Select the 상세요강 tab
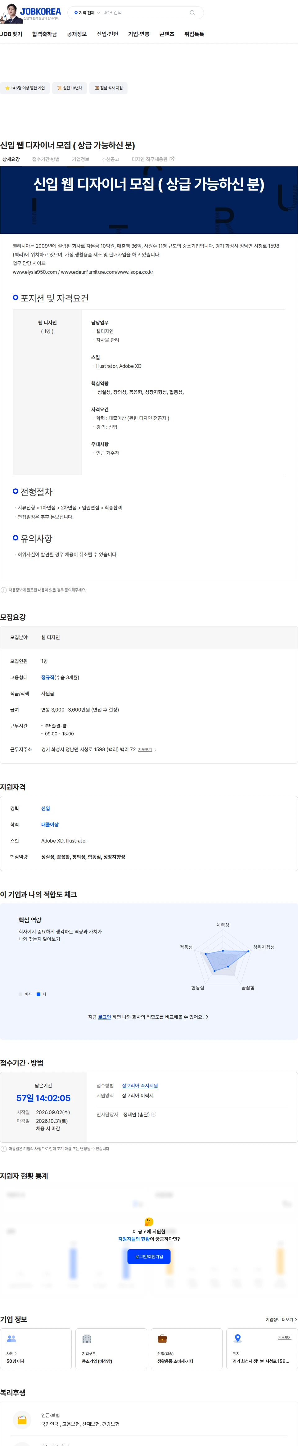This screenshot has width=298, height=1446. click(11, 160)
